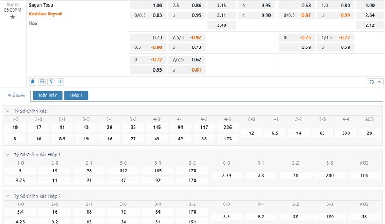
Task: Select 0-0 first half odds 2.79
Action: [x=227, y=176]
